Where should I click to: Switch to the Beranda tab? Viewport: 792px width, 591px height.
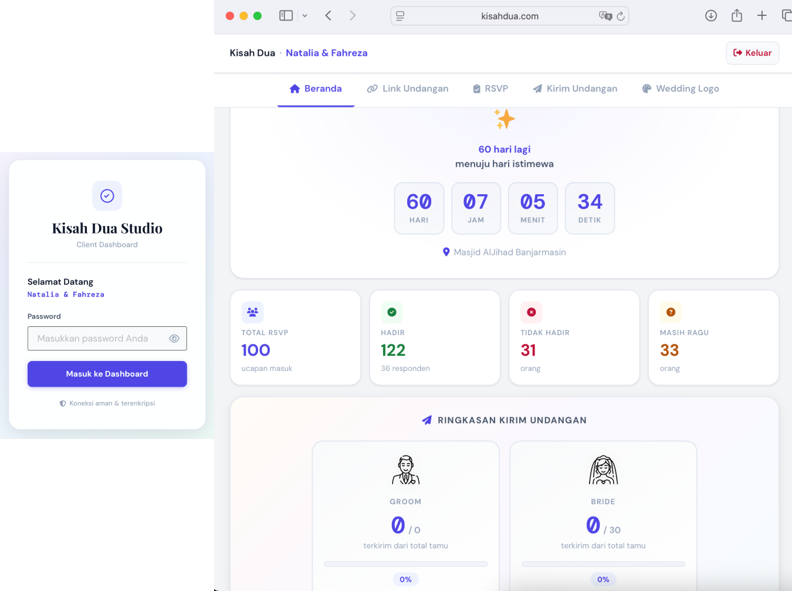tap(316, 88)
